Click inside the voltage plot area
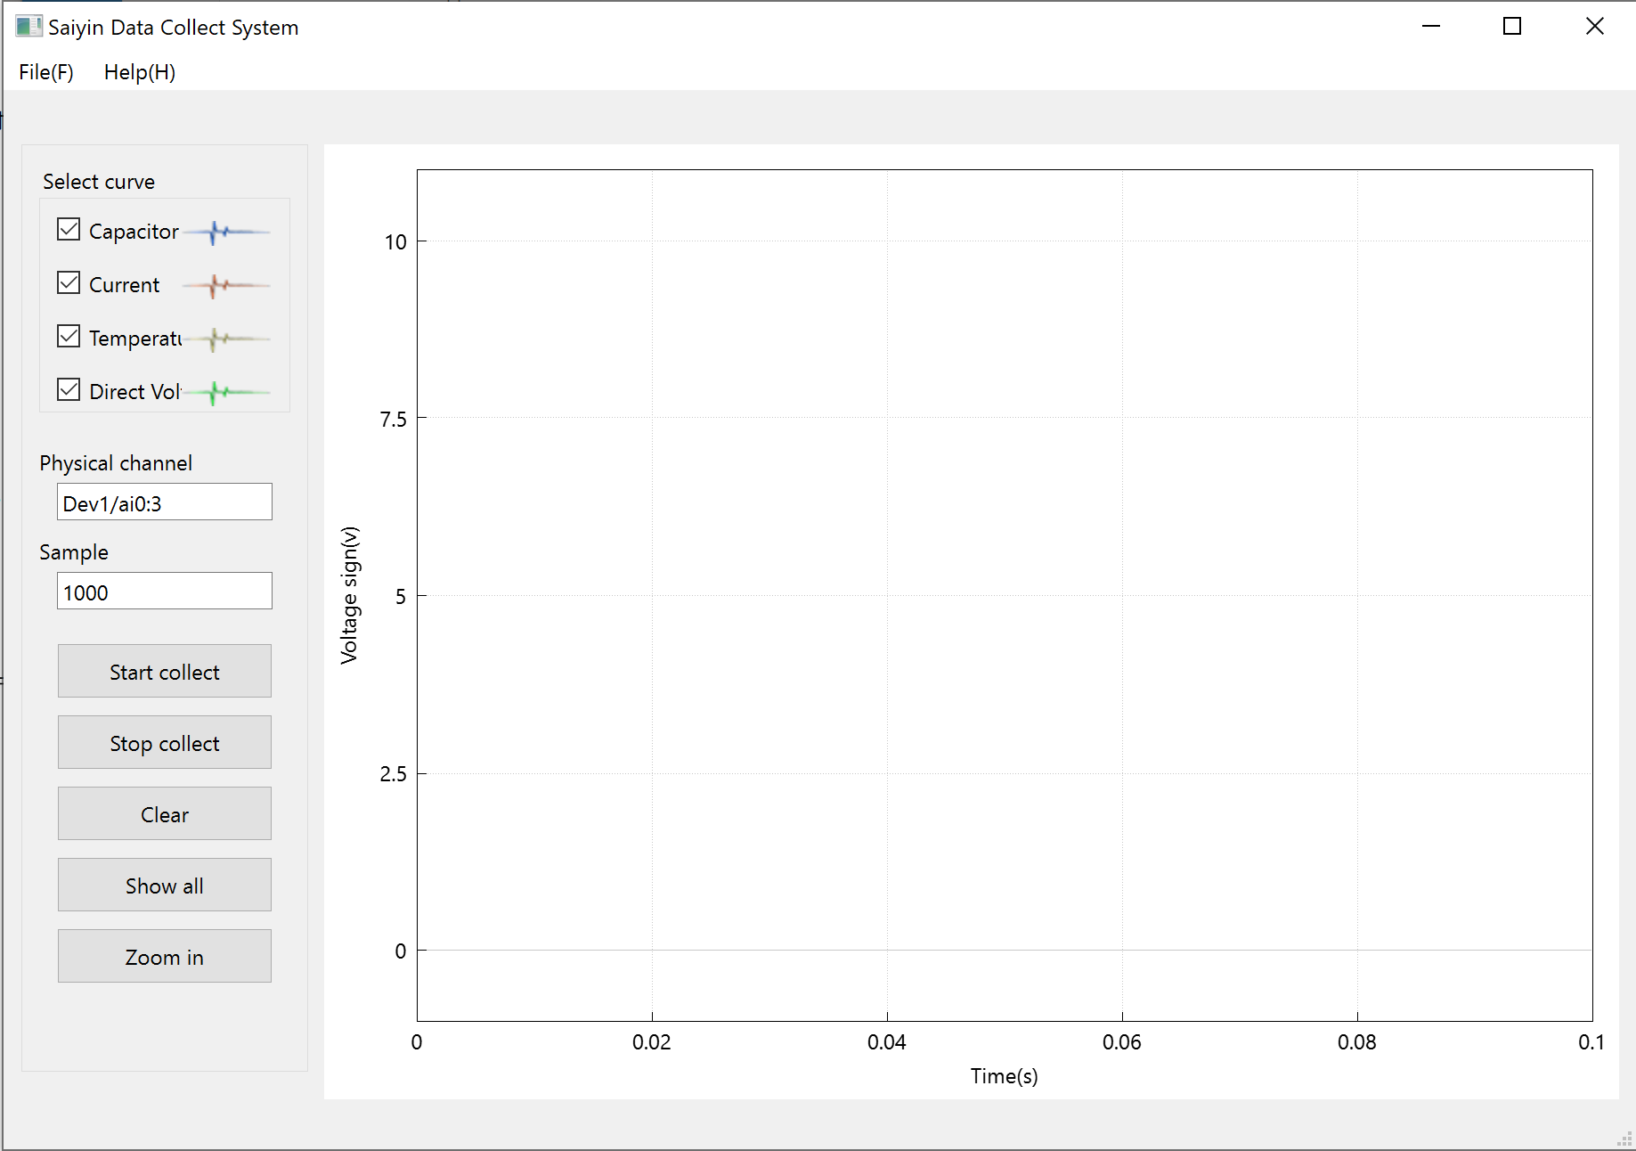 (x=1004, y=595)
